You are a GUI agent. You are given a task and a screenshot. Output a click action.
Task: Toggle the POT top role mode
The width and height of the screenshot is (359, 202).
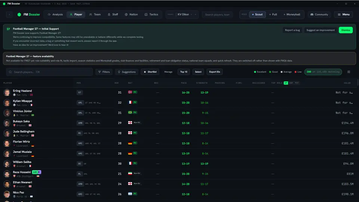(297, 83)
